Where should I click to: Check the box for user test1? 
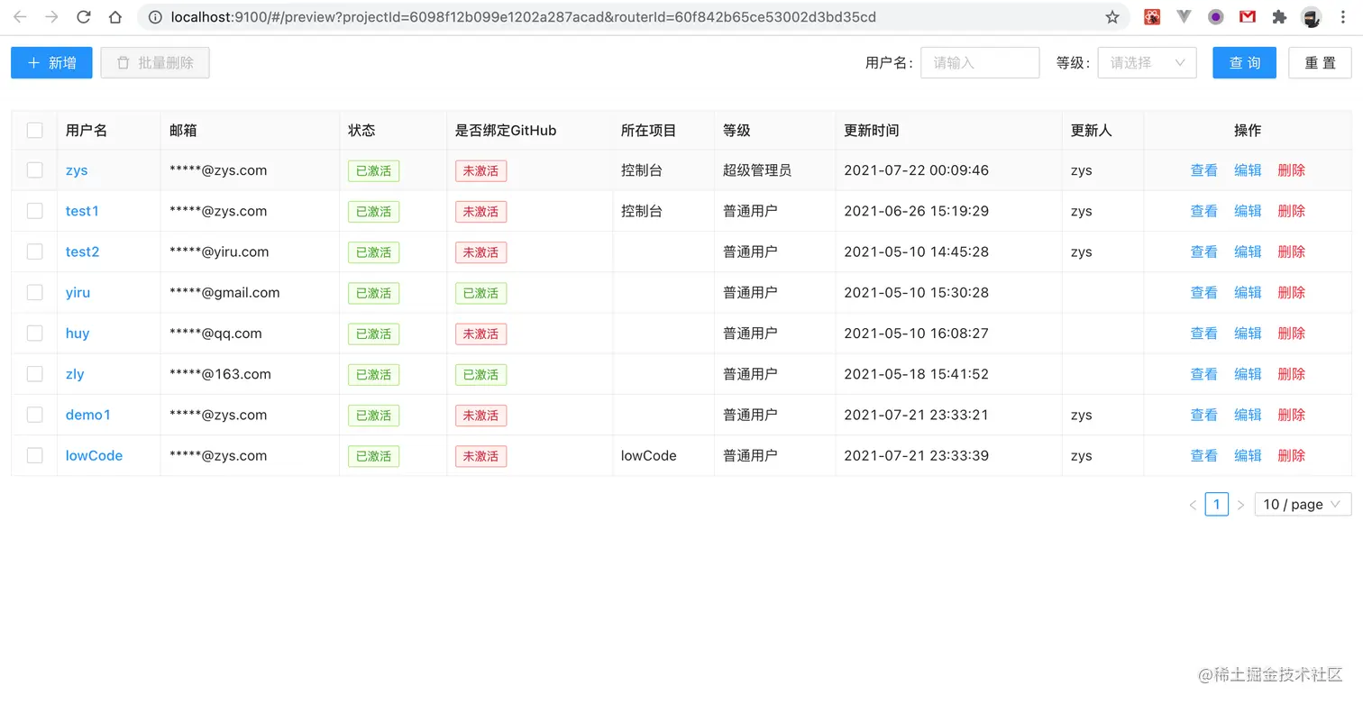[34, 211]
